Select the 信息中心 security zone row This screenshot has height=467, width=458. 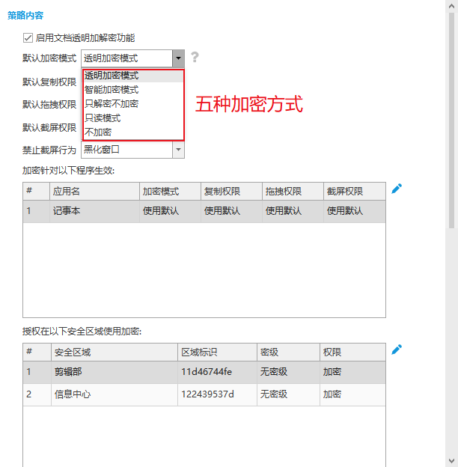(204, 394)
